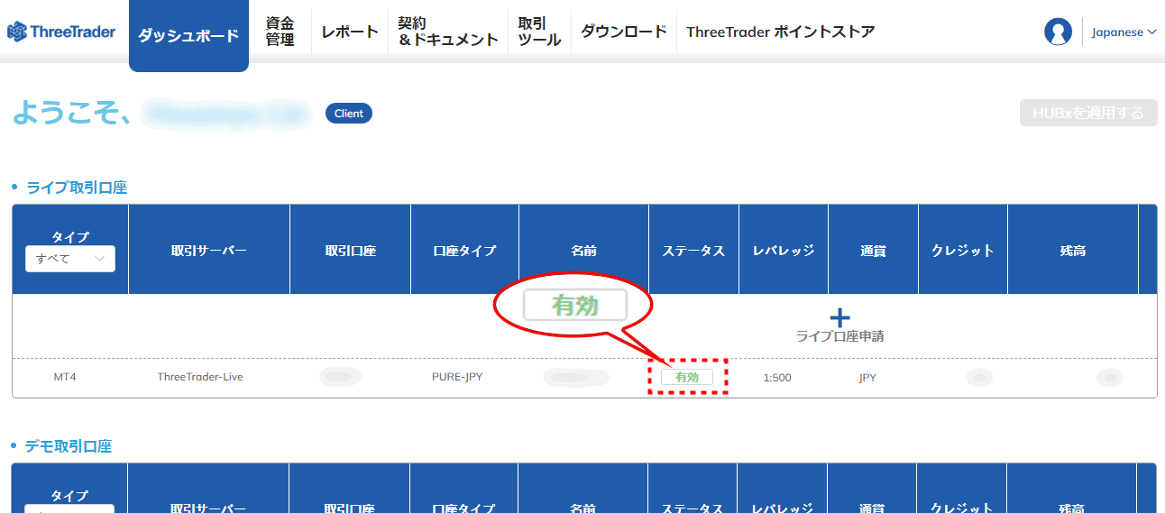Viewport: 1165px width, 513px height.
Task: Click the レバレッジ column header in live table
Action: tap(784, 251)
